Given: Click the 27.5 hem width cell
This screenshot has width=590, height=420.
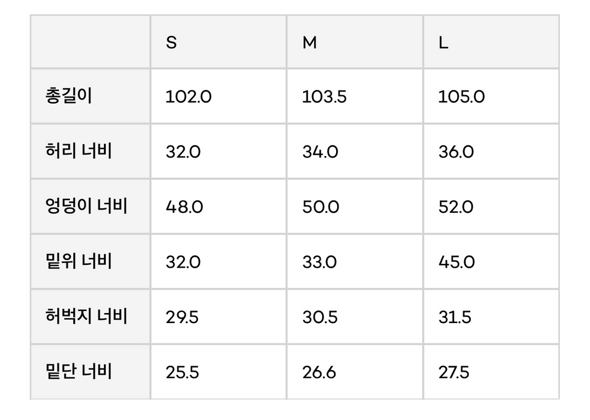Looking at the screenshot, I should [x=454, y=372].
